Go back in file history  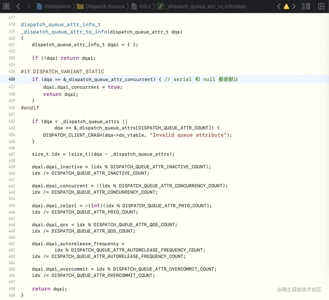18,6
